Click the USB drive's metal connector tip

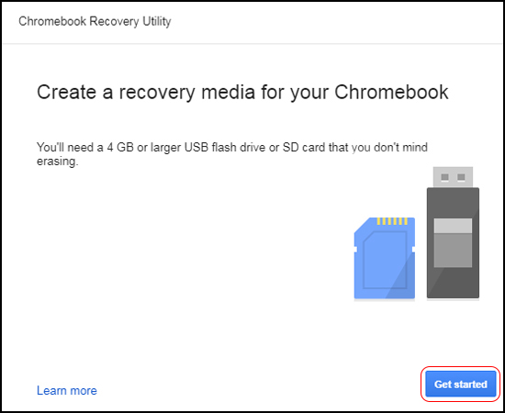coord(453,177)
